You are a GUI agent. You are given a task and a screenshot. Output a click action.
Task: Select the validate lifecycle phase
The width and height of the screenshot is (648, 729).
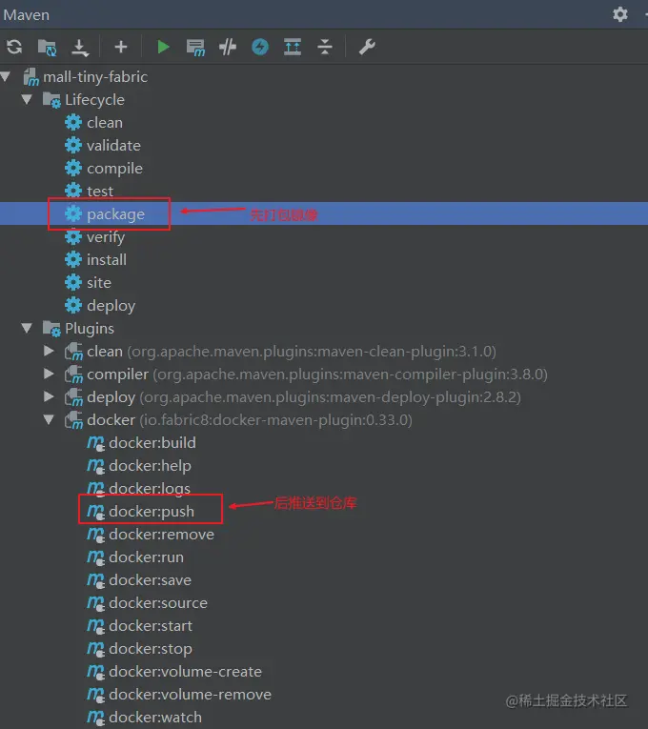[113, 146]
